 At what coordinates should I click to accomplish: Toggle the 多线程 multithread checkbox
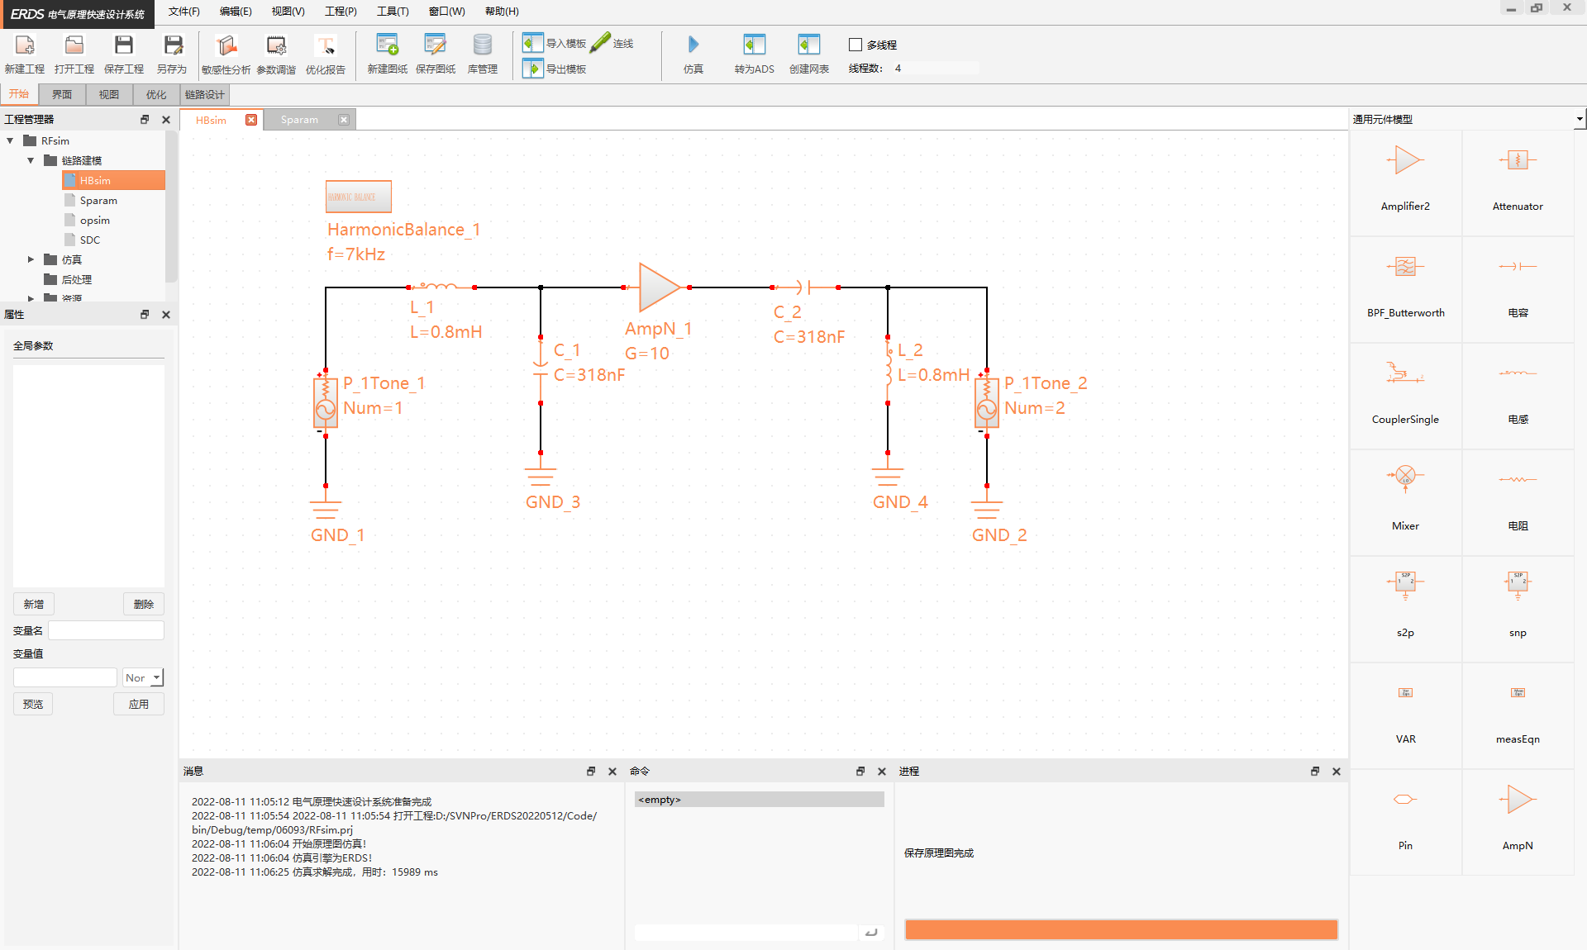[855, 45]
